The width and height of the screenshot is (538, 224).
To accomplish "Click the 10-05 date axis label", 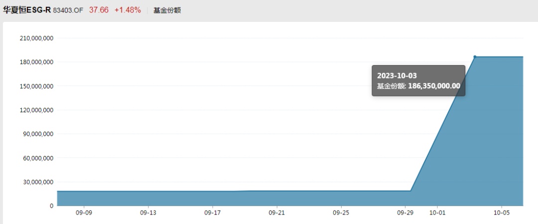I will coord(501,213).
